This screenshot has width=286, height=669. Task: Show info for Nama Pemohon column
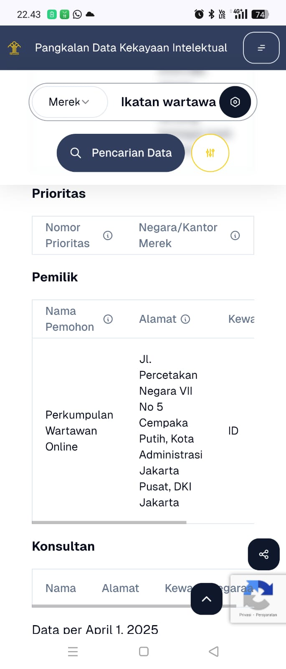(108, 319)
